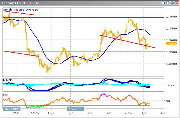Screen dimensions: 180x118
Task: Click the -0.00 level label on MACD
Action: (170, 85)
